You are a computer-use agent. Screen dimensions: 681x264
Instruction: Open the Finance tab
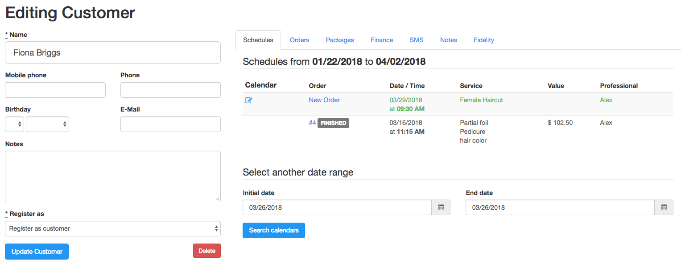(382, 40)
